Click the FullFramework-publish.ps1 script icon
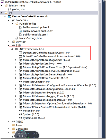Viewport: 106px width, 139px height. point(20,31)
